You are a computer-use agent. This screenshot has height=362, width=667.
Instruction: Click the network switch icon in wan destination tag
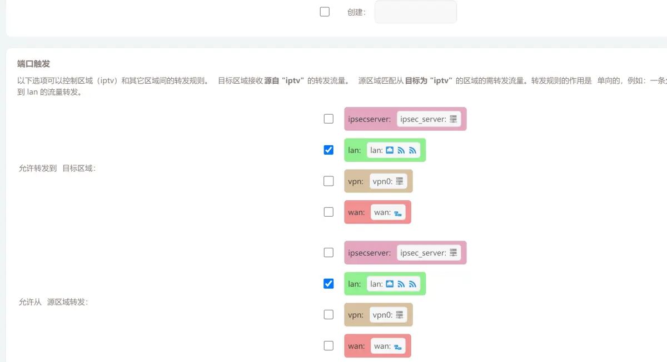pyautogui.click(x=397, y=212)
